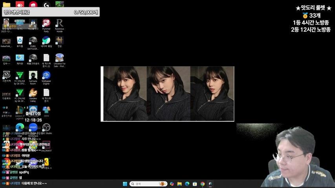This screenshot has height=188, width=335.
Task: Launch the Stardew Valley desktop shortcut
Action: (x=33, y=93)
